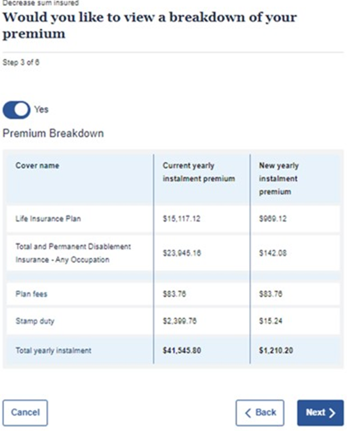Click the new $142.08 TPD premium
The image size is (347, 431).
[x=273, y=253]
